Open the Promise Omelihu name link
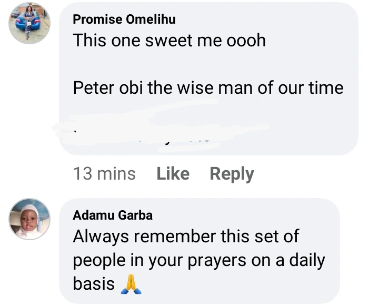This screenshot has height=305, width=379. (124, 20)
